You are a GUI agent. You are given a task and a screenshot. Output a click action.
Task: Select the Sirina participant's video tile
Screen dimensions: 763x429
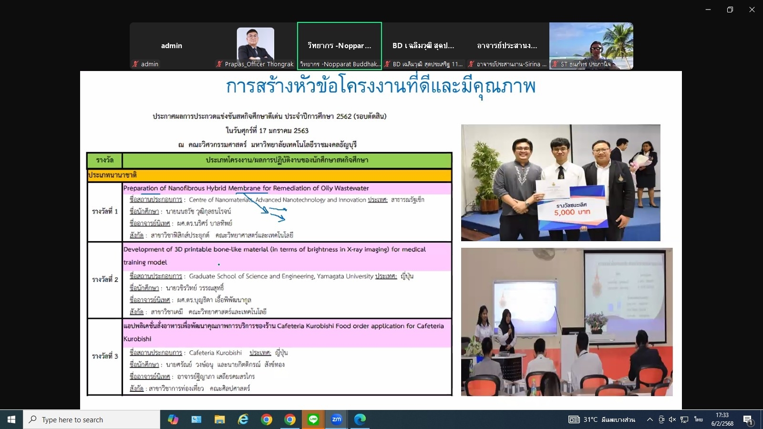pos(507,46)
